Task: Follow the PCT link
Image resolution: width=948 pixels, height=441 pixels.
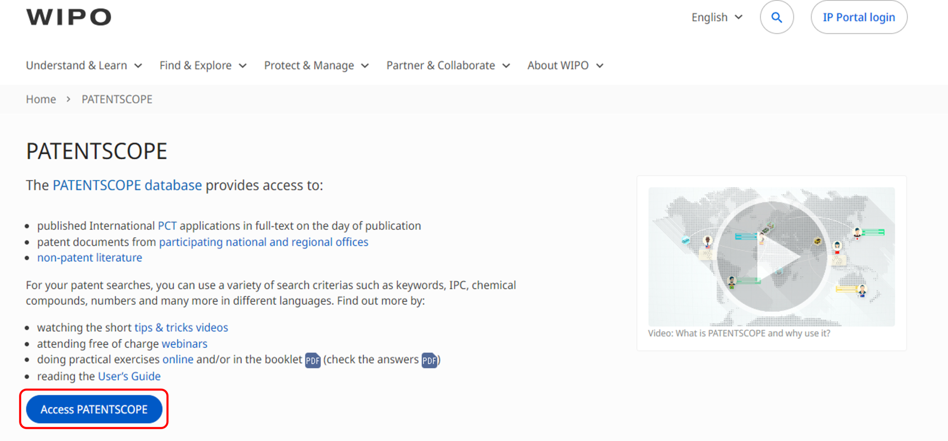Action: pos(167,226)
